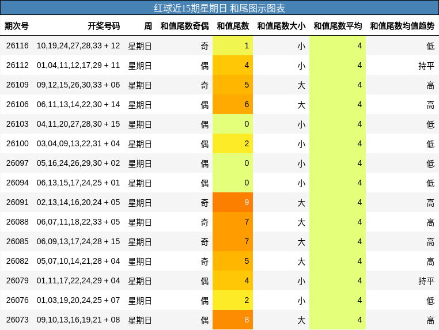The image size is (439, 330).
Task: Click tail value 7 in row 26088
Action: 233,222
